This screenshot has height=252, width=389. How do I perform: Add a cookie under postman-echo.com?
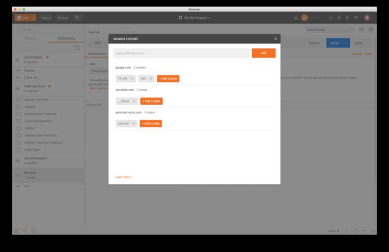[151, 123]
